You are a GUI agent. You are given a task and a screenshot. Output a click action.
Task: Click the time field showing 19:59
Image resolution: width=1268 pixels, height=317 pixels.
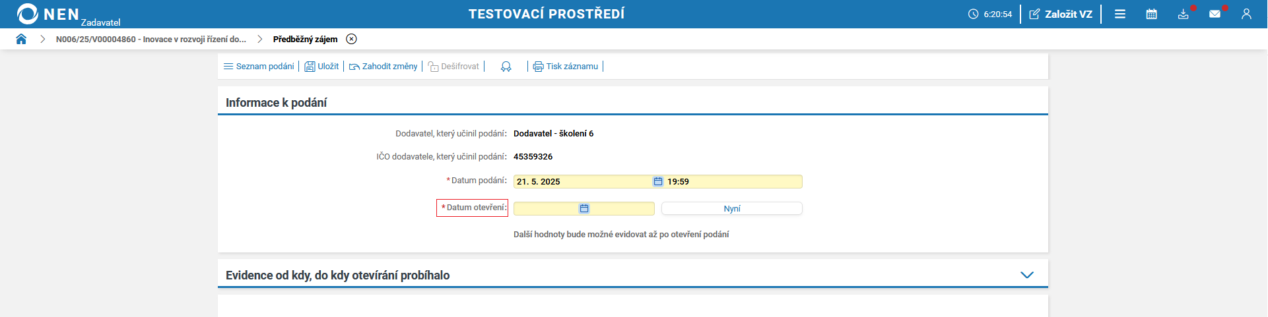pyautogui.click(x=733, y=182)
